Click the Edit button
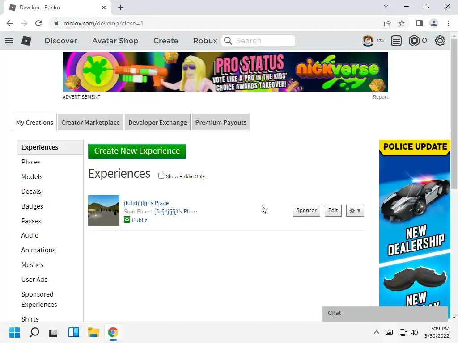 (x=333, y=211)
